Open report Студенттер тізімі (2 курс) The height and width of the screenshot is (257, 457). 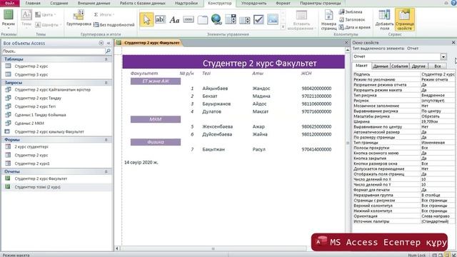(37, 187)
